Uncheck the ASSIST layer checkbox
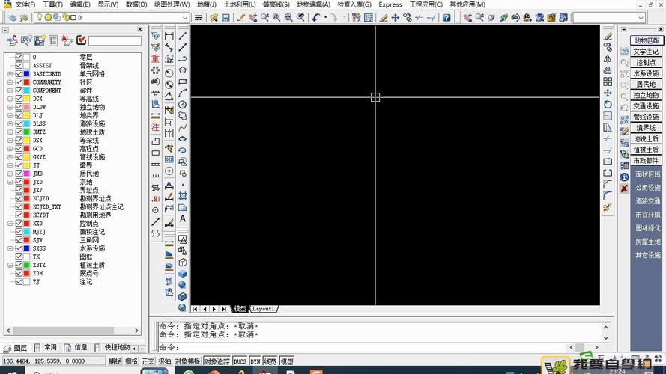Image resolution: width=666 pixels, height=374 pixels. coord(19,65)
